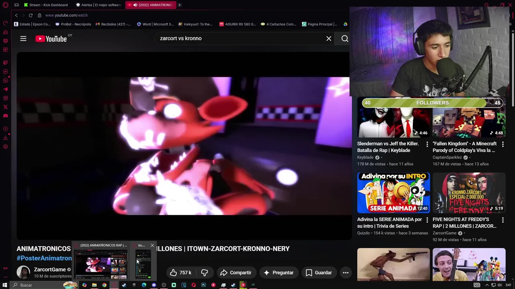Select the ANIMATRONICOS RAP taskbar preview window
Screen dimensions: 515x289
coord(101,261)
